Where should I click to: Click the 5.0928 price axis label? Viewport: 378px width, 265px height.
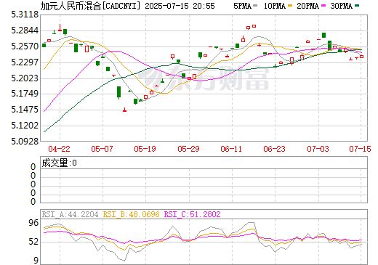pyautogui.click(x=25, y=141)
